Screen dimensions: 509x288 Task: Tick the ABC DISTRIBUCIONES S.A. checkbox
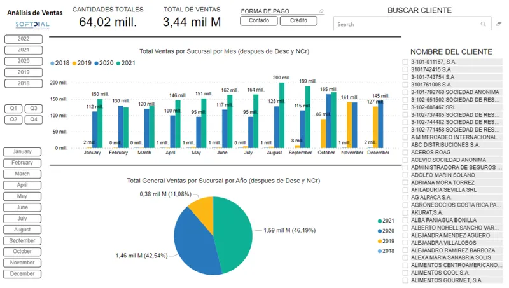(x=405, y=145)
